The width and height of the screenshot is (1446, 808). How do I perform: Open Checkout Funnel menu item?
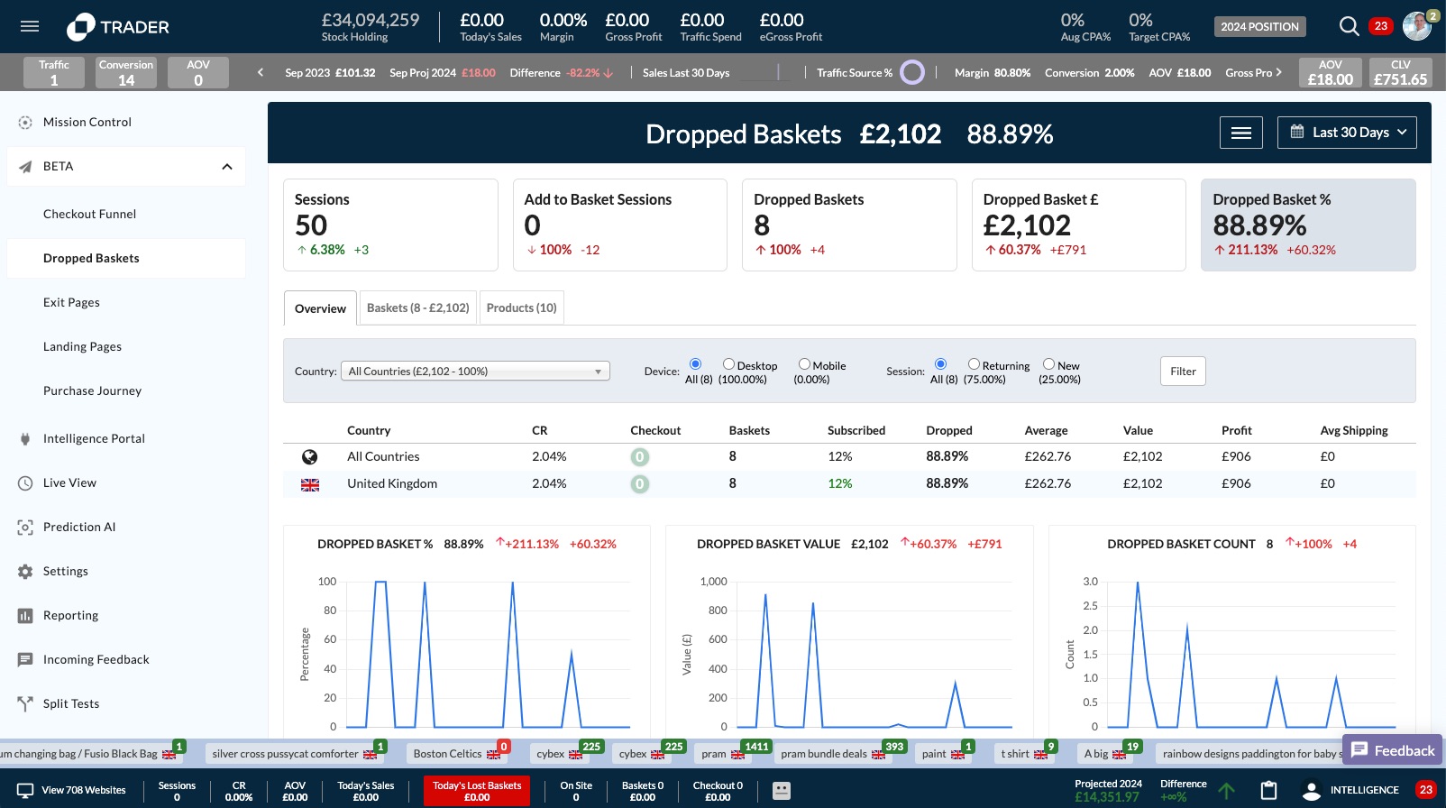click(89, 214)
